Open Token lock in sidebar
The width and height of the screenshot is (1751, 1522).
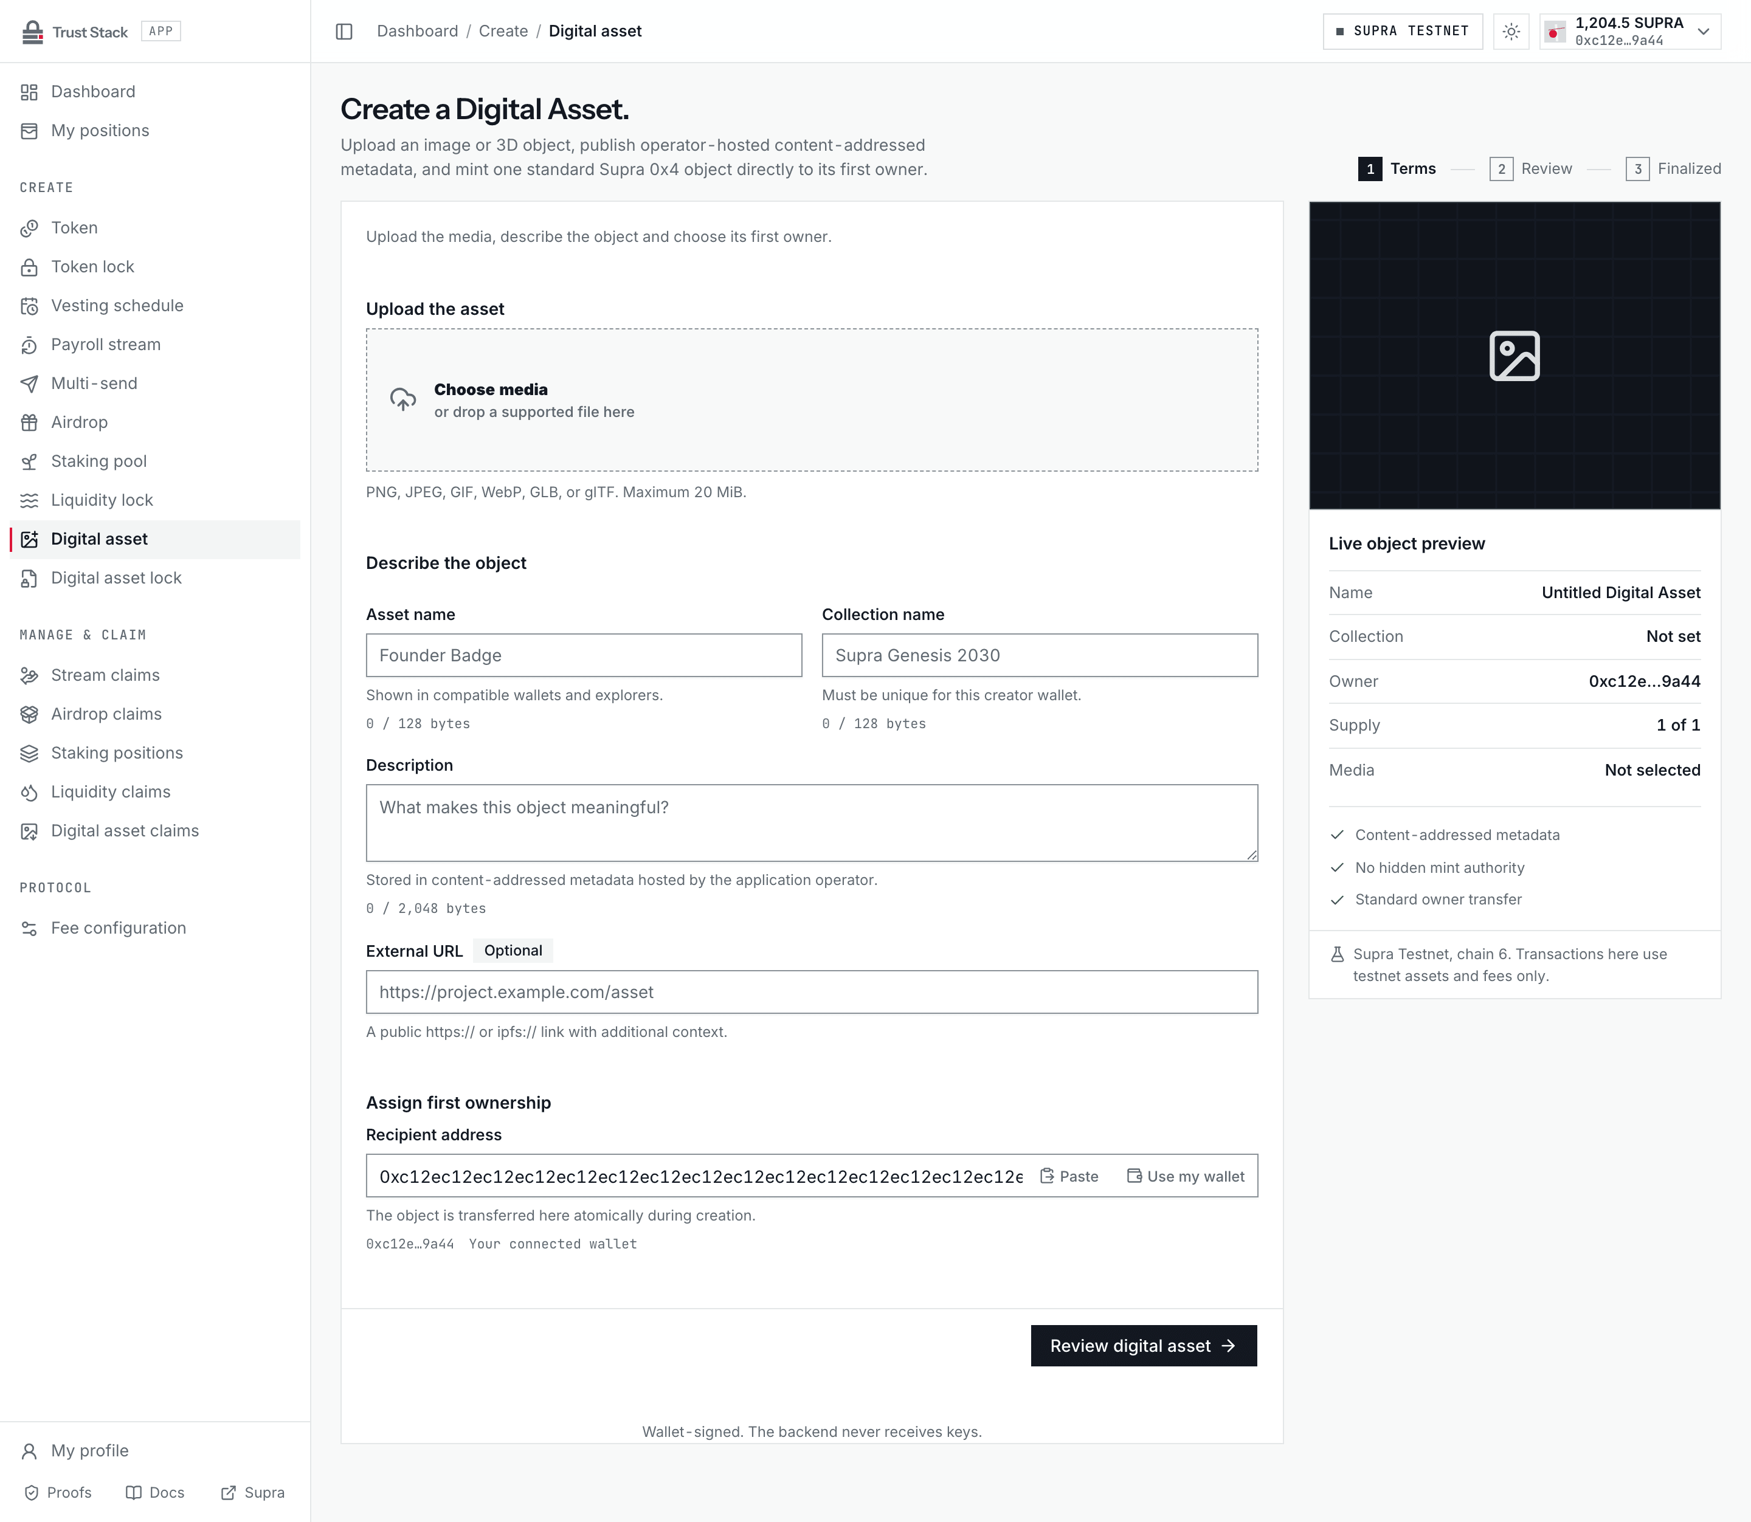154,267
